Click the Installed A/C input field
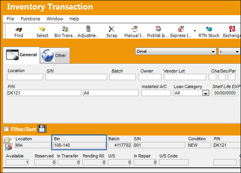This screenshot has width=241, height=173. [x=156, y=93]
